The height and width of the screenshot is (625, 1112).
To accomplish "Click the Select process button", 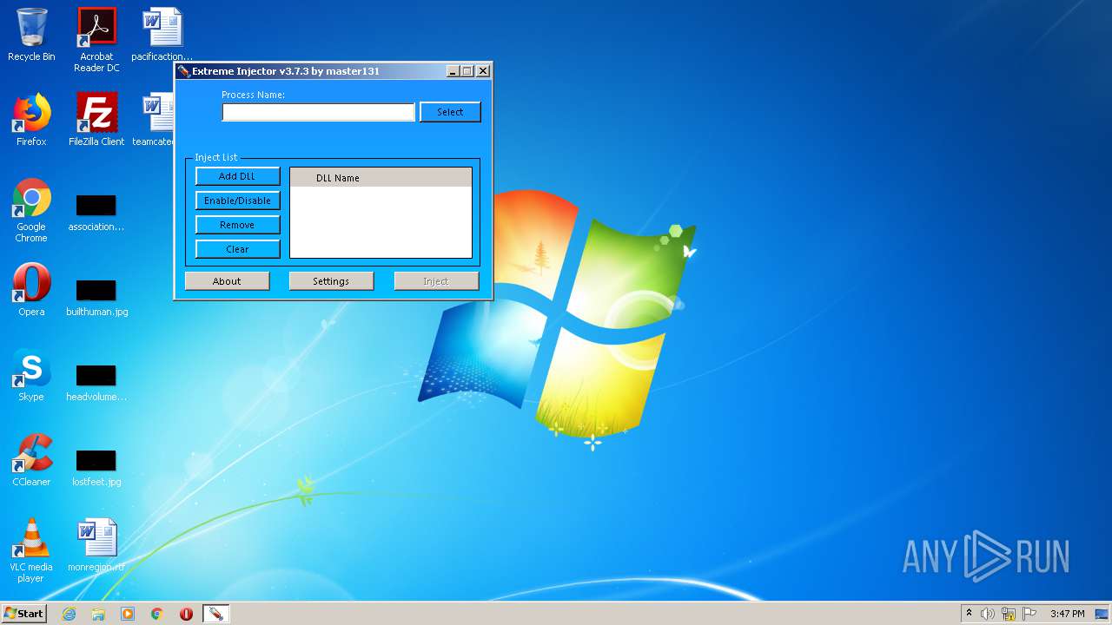I will point(450,112).
